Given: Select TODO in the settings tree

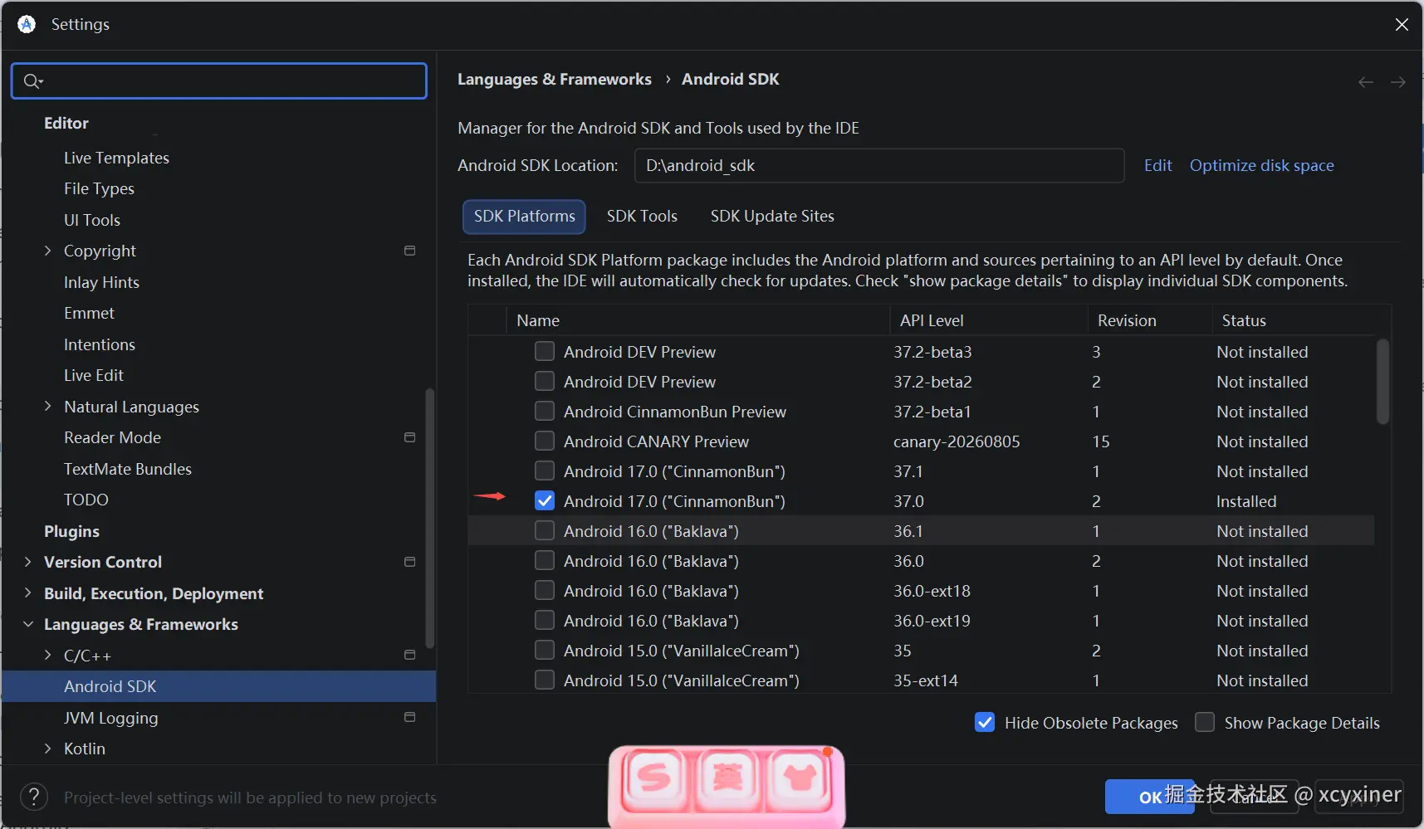Looking at the screenshot, I should 86,500.
